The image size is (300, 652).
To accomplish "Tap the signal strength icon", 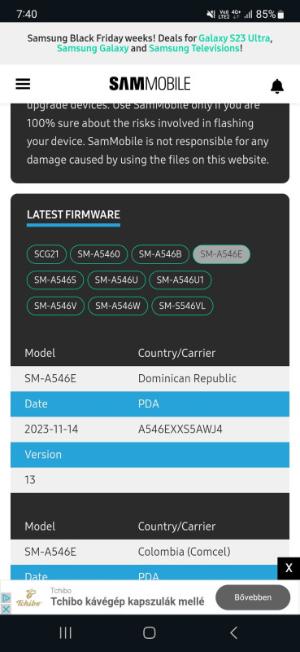I will point(249,15).
